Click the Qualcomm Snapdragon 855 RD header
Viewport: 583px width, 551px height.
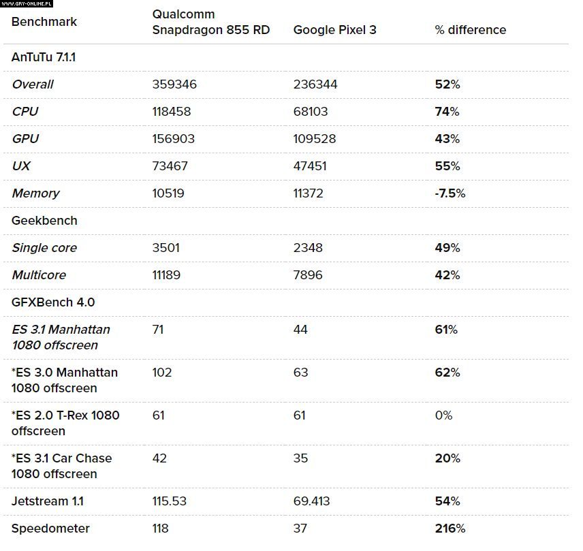coord(210,22)
